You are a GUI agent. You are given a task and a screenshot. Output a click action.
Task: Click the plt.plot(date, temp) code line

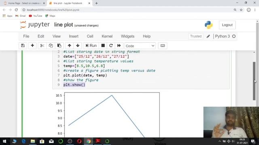(x=85, y=75)
